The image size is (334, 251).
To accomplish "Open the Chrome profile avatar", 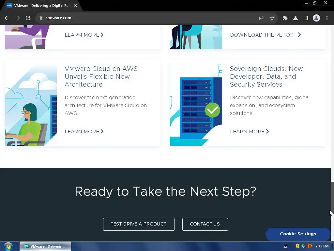I will 316,18.
